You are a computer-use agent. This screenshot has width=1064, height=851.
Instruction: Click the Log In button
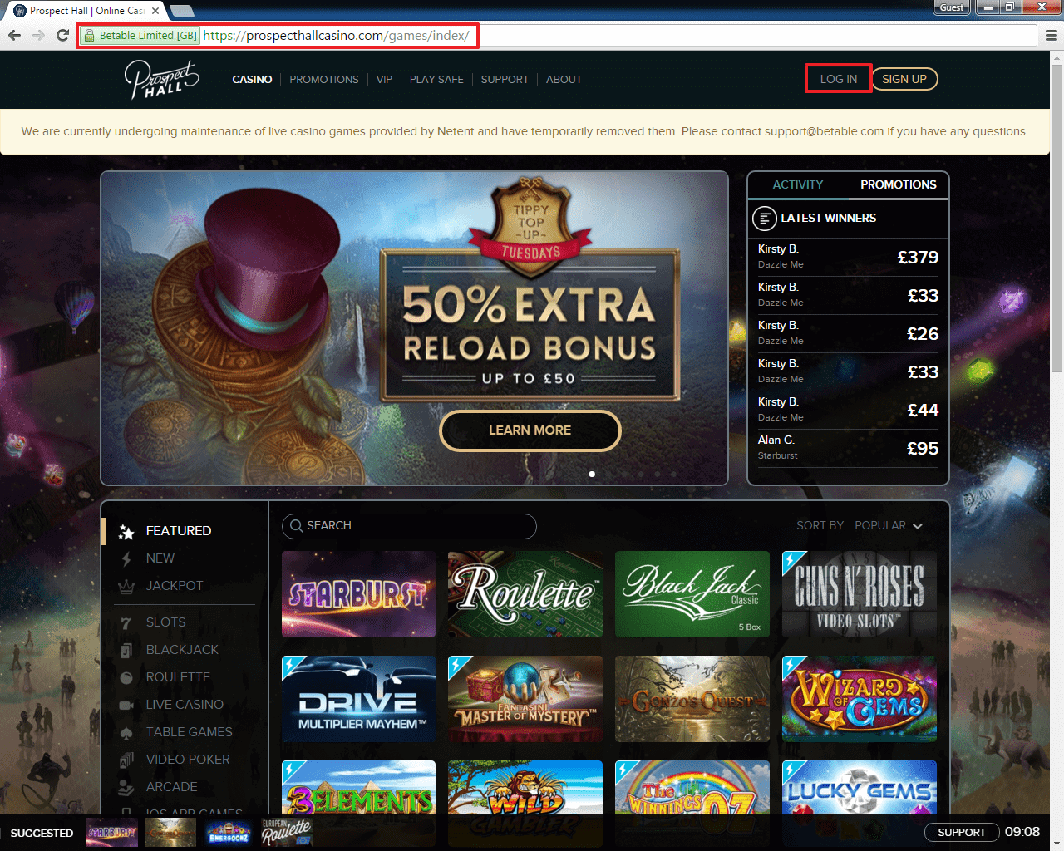pyautogui.click(x=839, y=79)
